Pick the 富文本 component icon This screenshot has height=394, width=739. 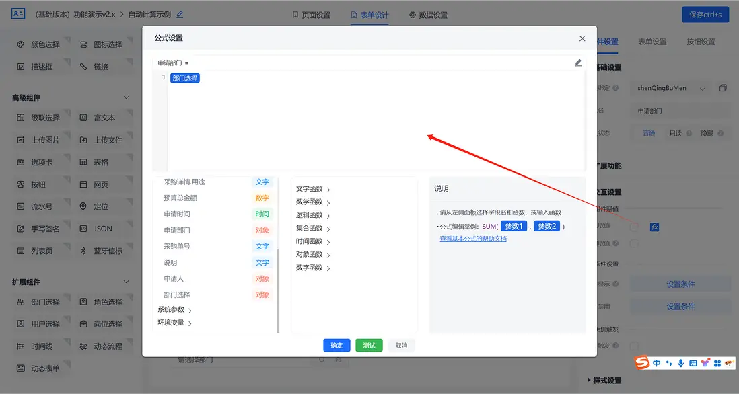click(x=83, y=117)
